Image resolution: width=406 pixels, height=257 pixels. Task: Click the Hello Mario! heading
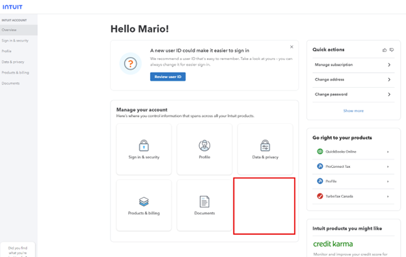pyautogui.click(x=139, y=29)
